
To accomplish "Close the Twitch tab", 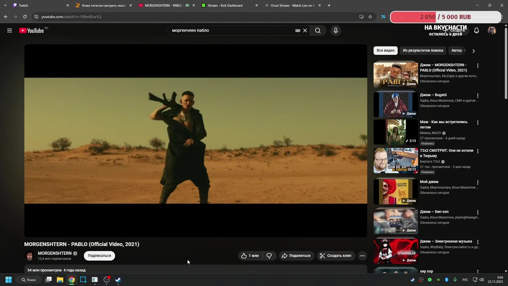I will (x=67, y=6).
